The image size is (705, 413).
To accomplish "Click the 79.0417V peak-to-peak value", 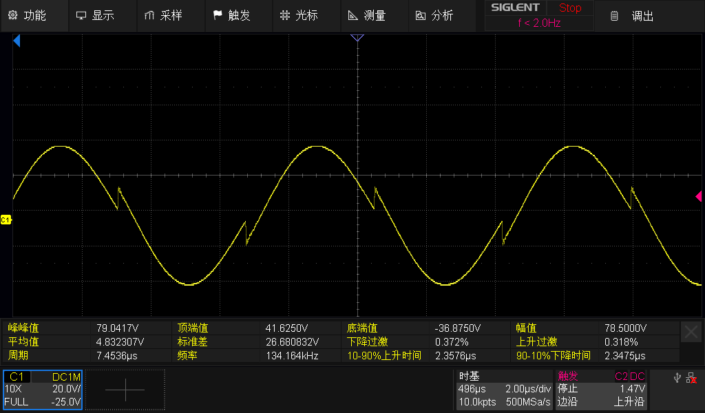I will pyautogui.click(x=117, y=328).
